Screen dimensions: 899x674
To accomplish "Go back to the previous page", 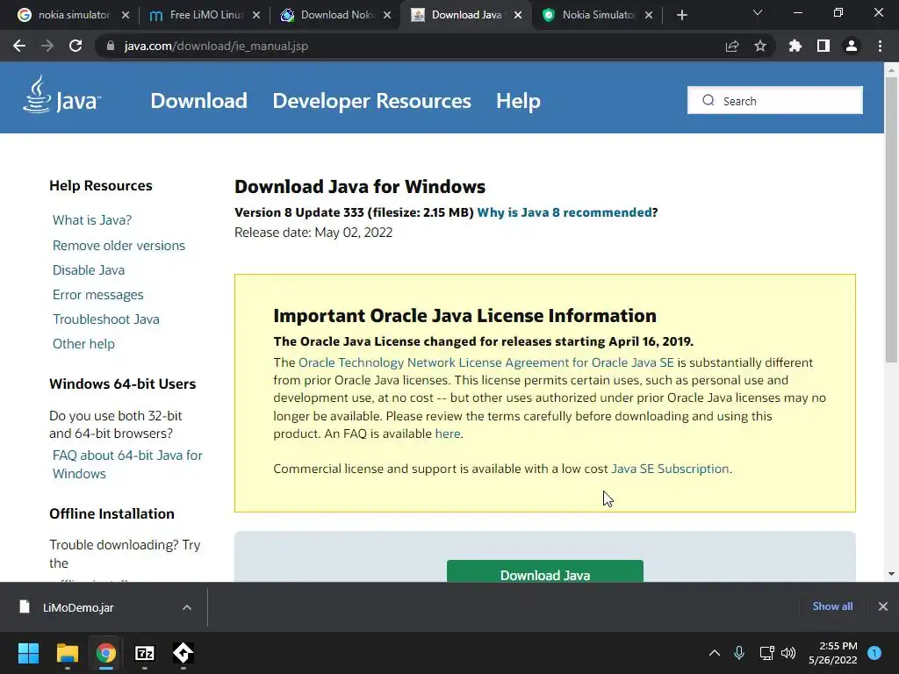I will click(19, 46).
